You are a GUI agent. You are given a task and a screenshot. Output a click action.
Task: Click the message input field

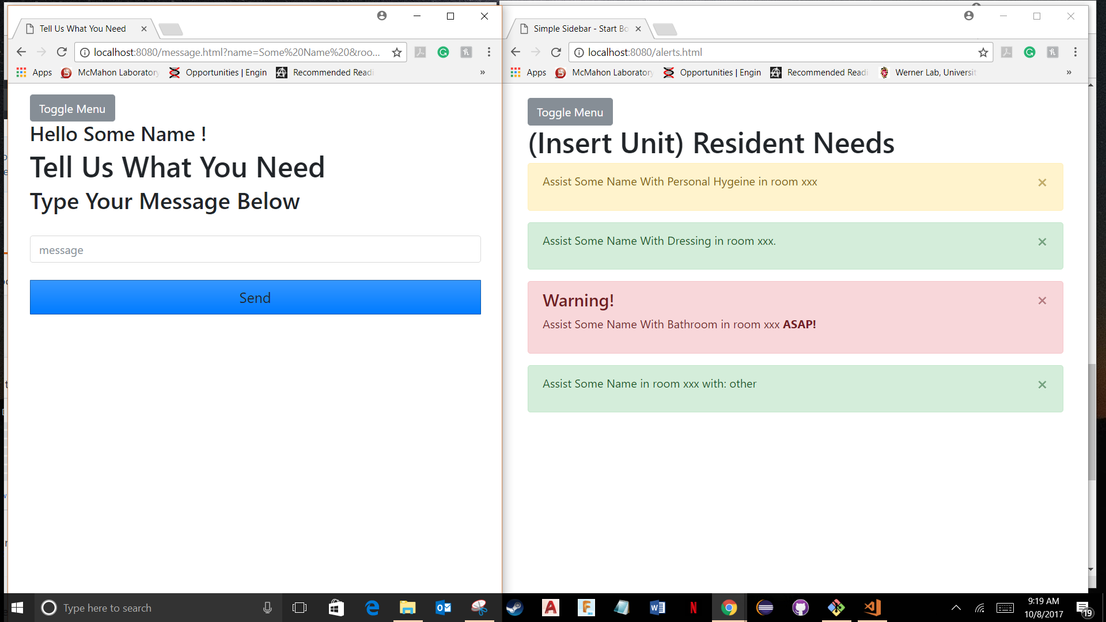(x=255, y=249)
